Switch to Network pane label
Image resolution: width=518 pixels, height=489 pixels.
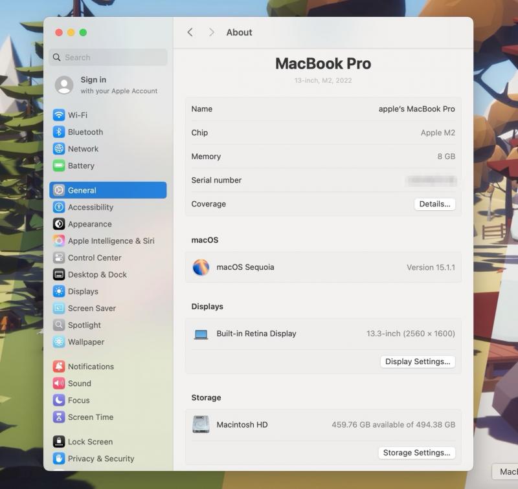coord(84,149)
